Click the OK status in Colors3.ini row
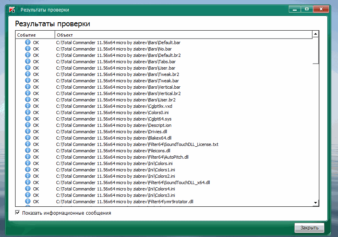This screenshot has width=338, height=237. click(x=36, y=195)
